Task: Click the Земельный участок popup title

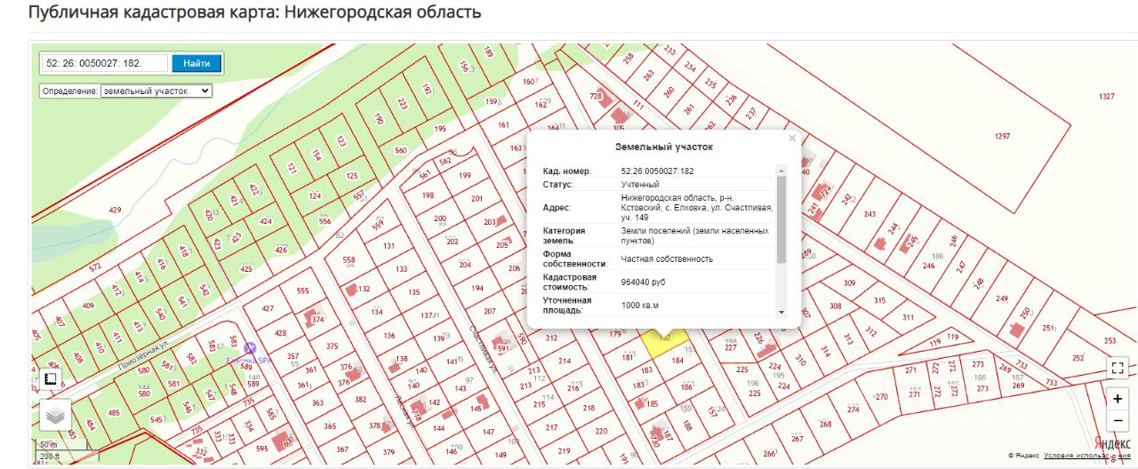Action: point(664,147)
